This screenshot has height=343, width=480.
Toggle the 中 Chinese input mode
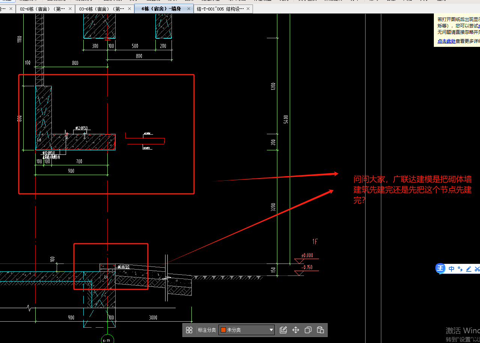pos(451,269)
